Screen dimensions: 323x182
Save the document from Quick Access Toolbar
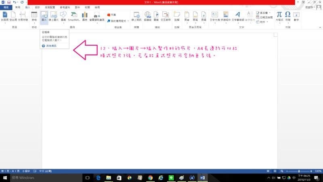click(x=8, y=2)
